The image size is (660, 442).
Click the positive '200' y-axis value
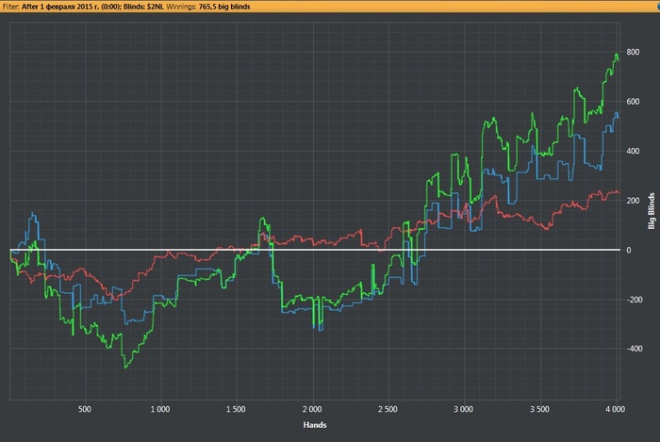point(633,201)
